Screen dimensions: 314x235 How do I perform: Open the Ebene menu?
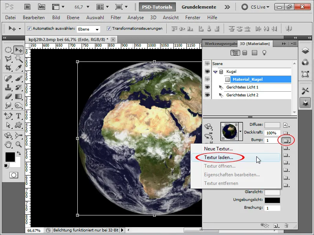tap(73, 18)
